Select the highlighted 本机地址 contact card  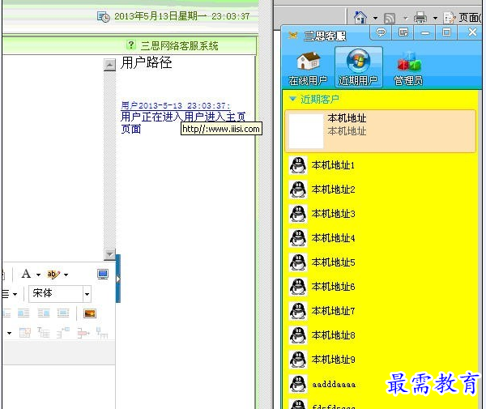click(x=381, y=130)
